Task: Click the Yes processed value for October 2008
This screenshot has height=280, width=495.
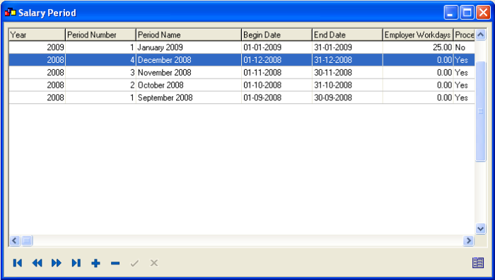Action: pyautogui.click(x=461, y=86)
